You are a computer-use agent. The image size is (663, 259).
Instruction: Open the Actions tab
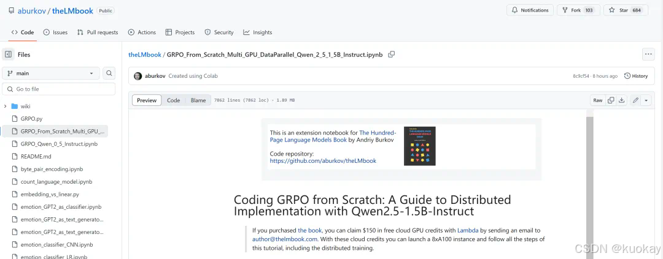[x=142, y=32]
